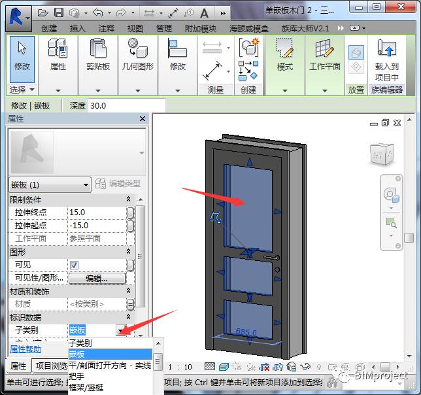Click the Open folder icon in quick access toolbar
The width and height of the screenshot is (421, 395).
coord(42,12)
